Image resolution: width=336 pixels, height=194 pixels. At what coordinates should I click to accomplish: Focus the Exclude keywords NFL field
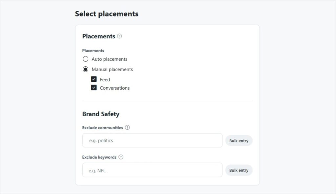(x=152, y=170)
